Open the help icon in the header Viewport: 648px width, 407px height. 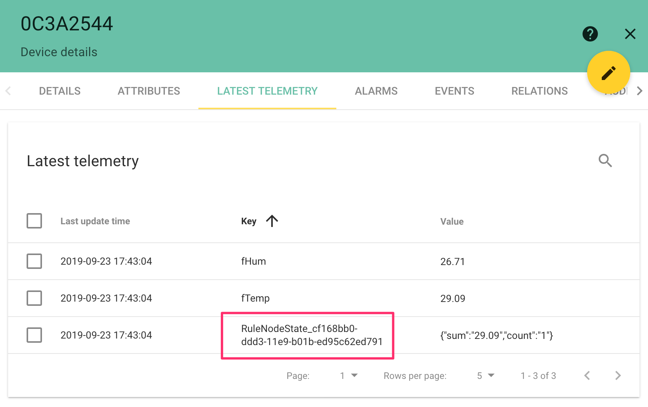tap(590, 34)
